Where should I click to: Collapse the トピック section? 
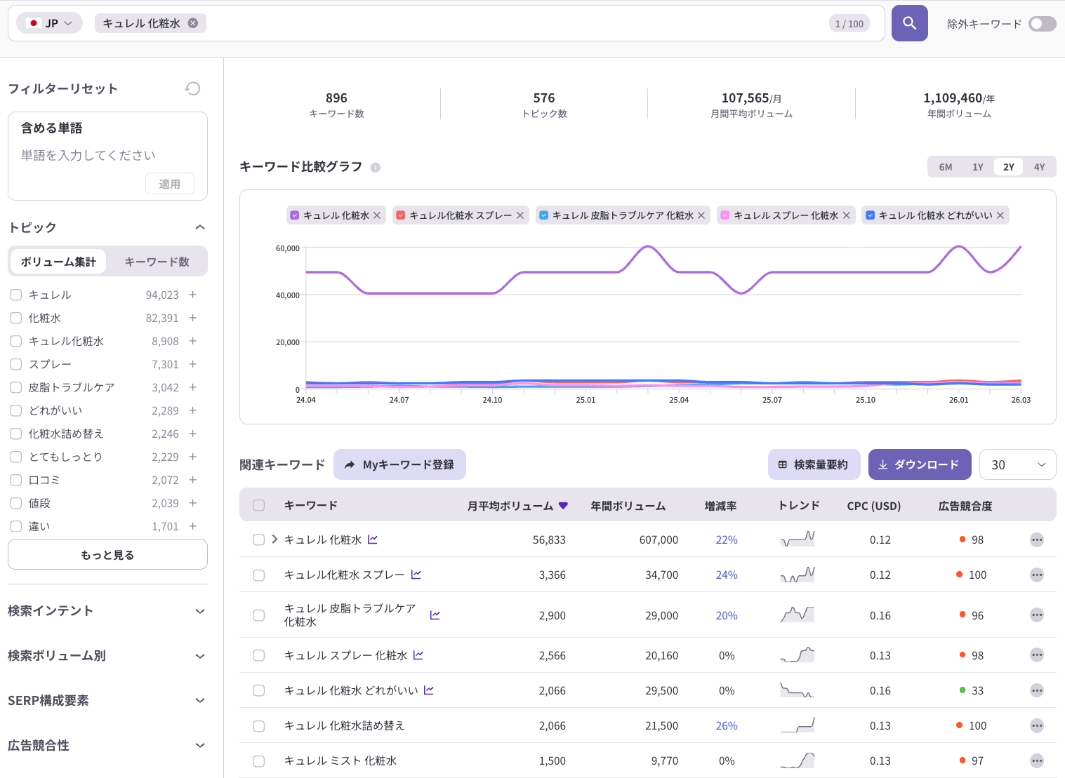click(x=200, y=227)
